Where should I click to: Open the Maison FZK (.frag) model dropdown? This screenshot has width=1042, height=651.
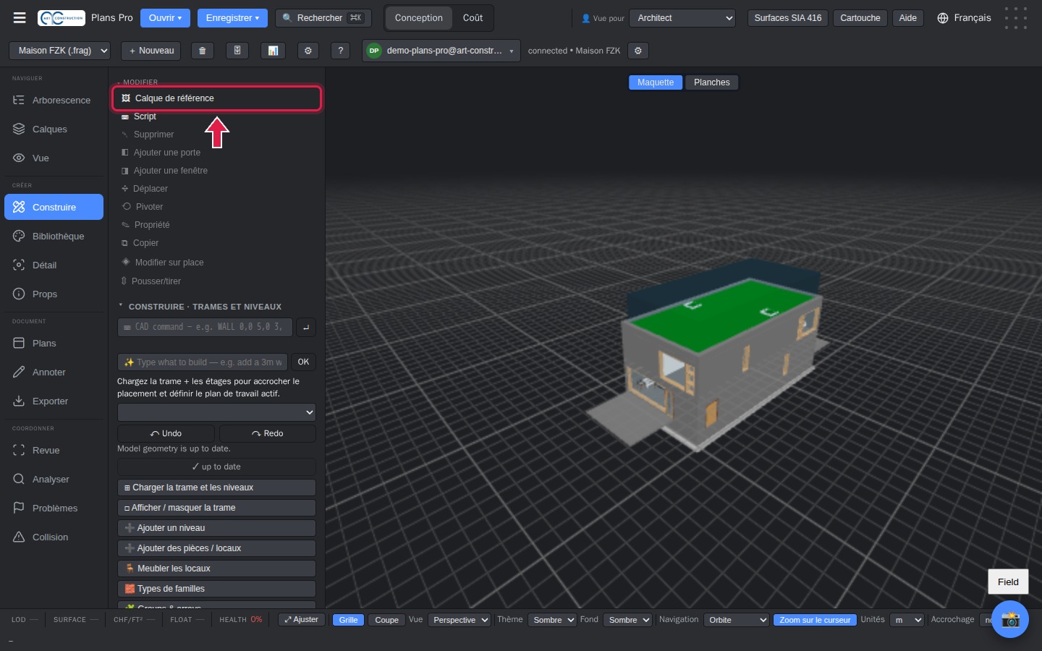click(x=59, y=51)
